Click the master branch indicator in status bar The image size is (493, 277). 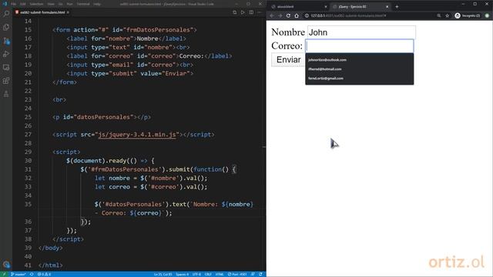[18, 274]
